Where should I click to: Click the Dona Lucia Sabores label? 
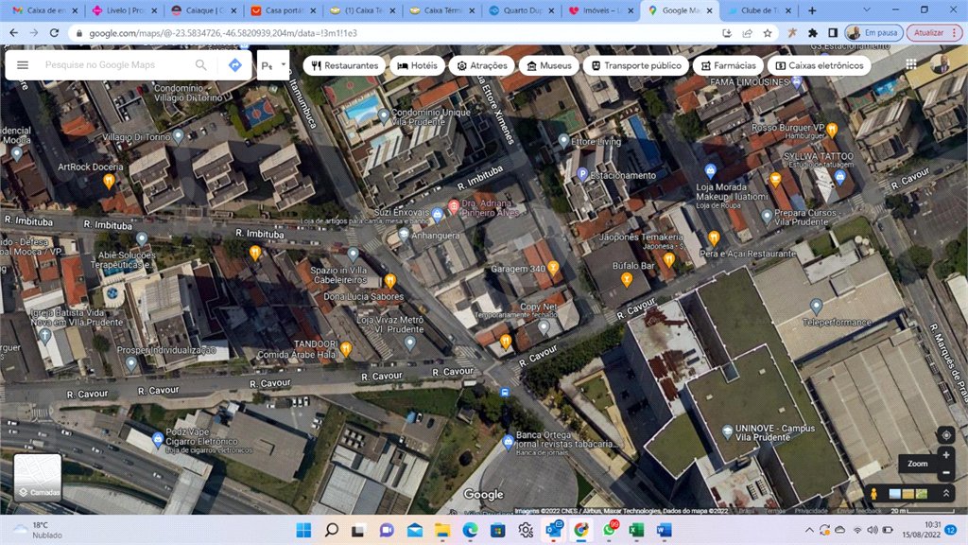tap(364, 296)
